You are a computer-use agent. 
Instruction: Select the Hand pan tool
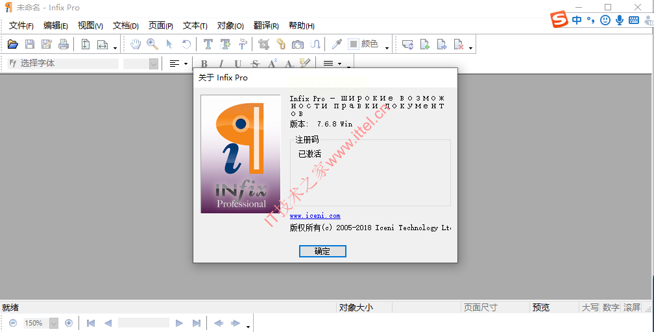[x=136, y=44]
